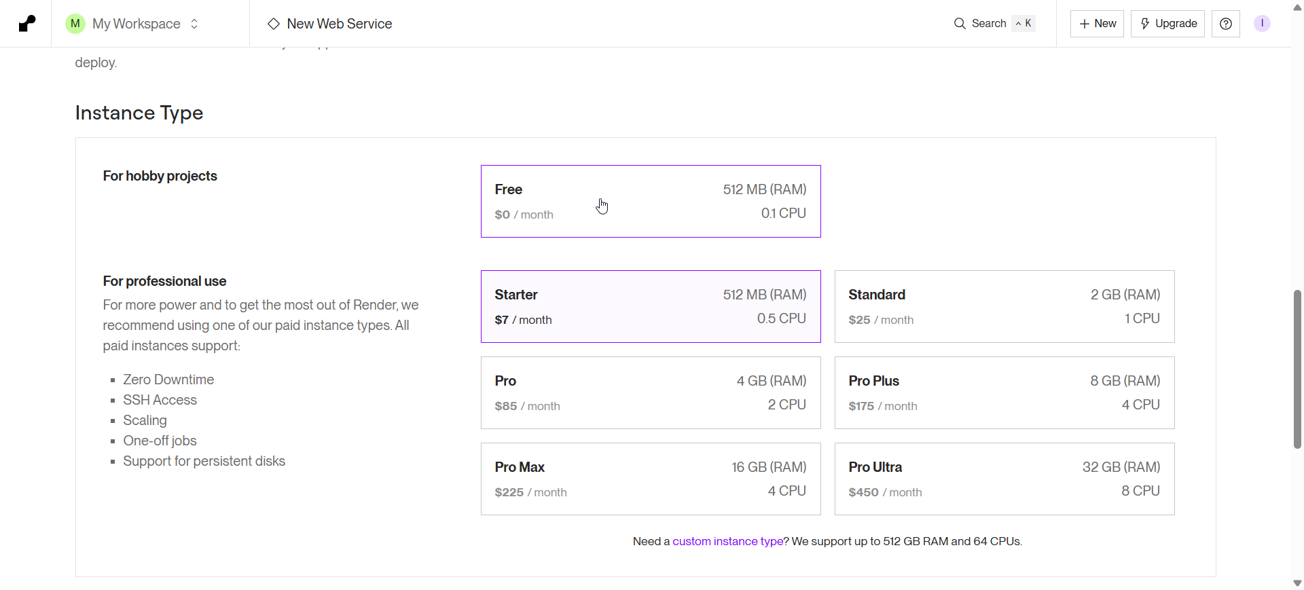Click the search magnifier icon
The image size is (1304, 590).
tap(960, 24)
